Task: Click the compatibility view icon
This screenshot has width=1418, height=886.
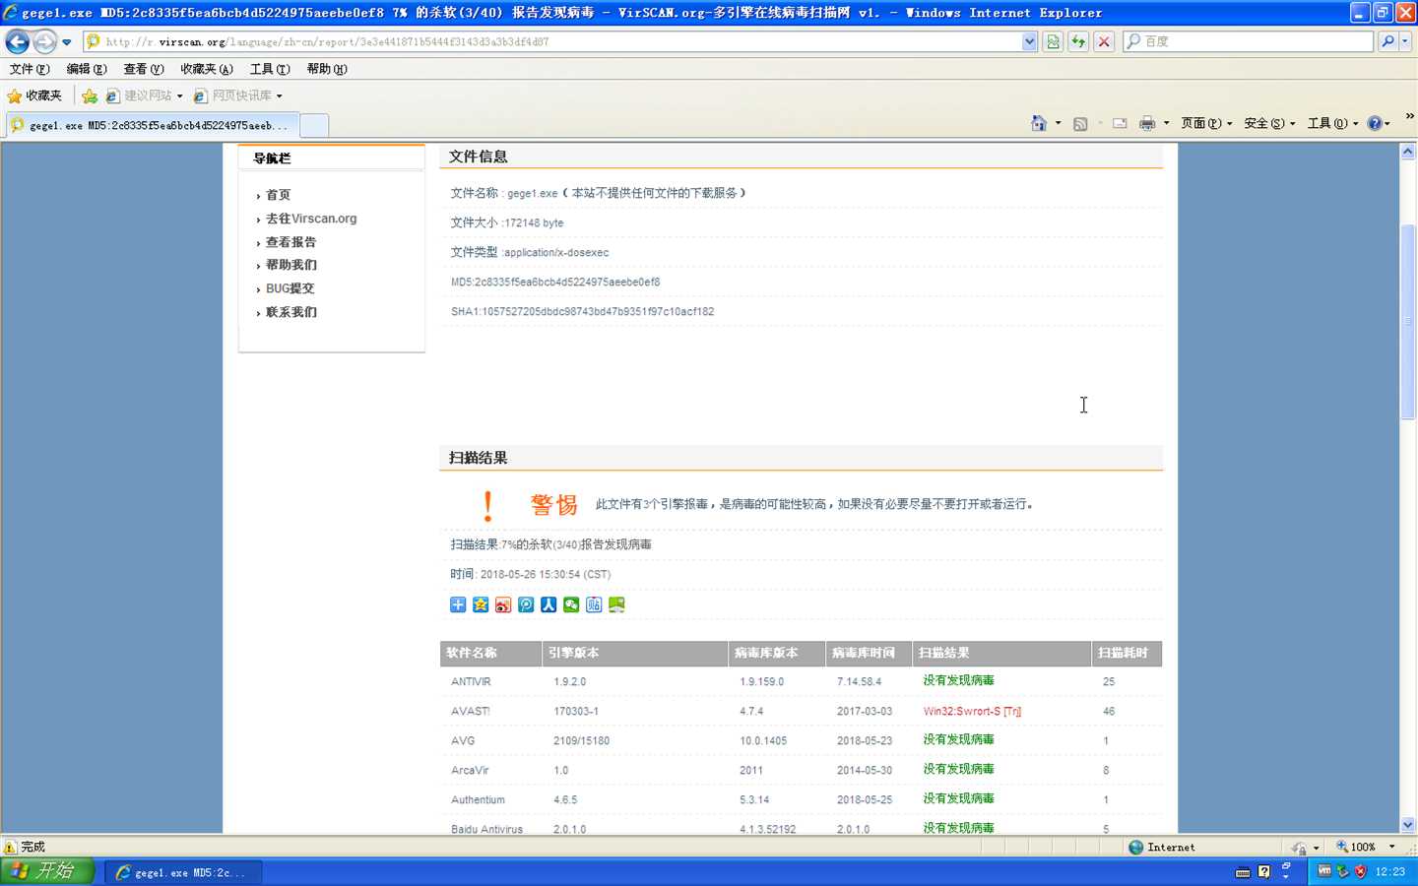Action: click(x=1053, y=41)
